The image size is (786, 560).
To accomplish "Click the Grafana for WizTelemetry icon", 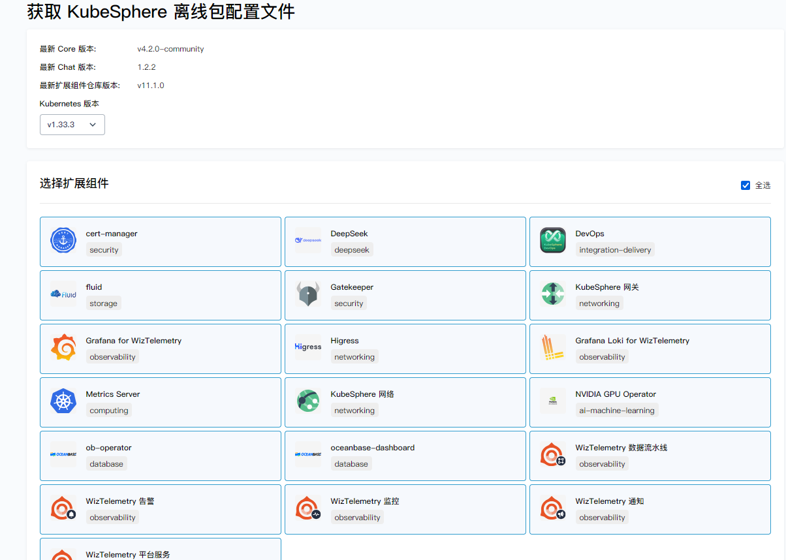I will pyautogui.click(x=63, y=347).
